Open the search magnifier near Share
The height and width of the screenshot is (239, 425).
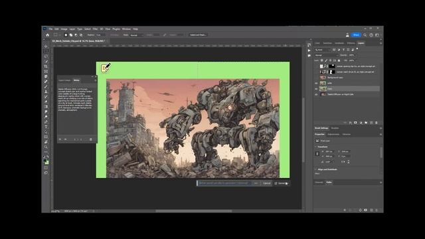[x=365, y=35]
